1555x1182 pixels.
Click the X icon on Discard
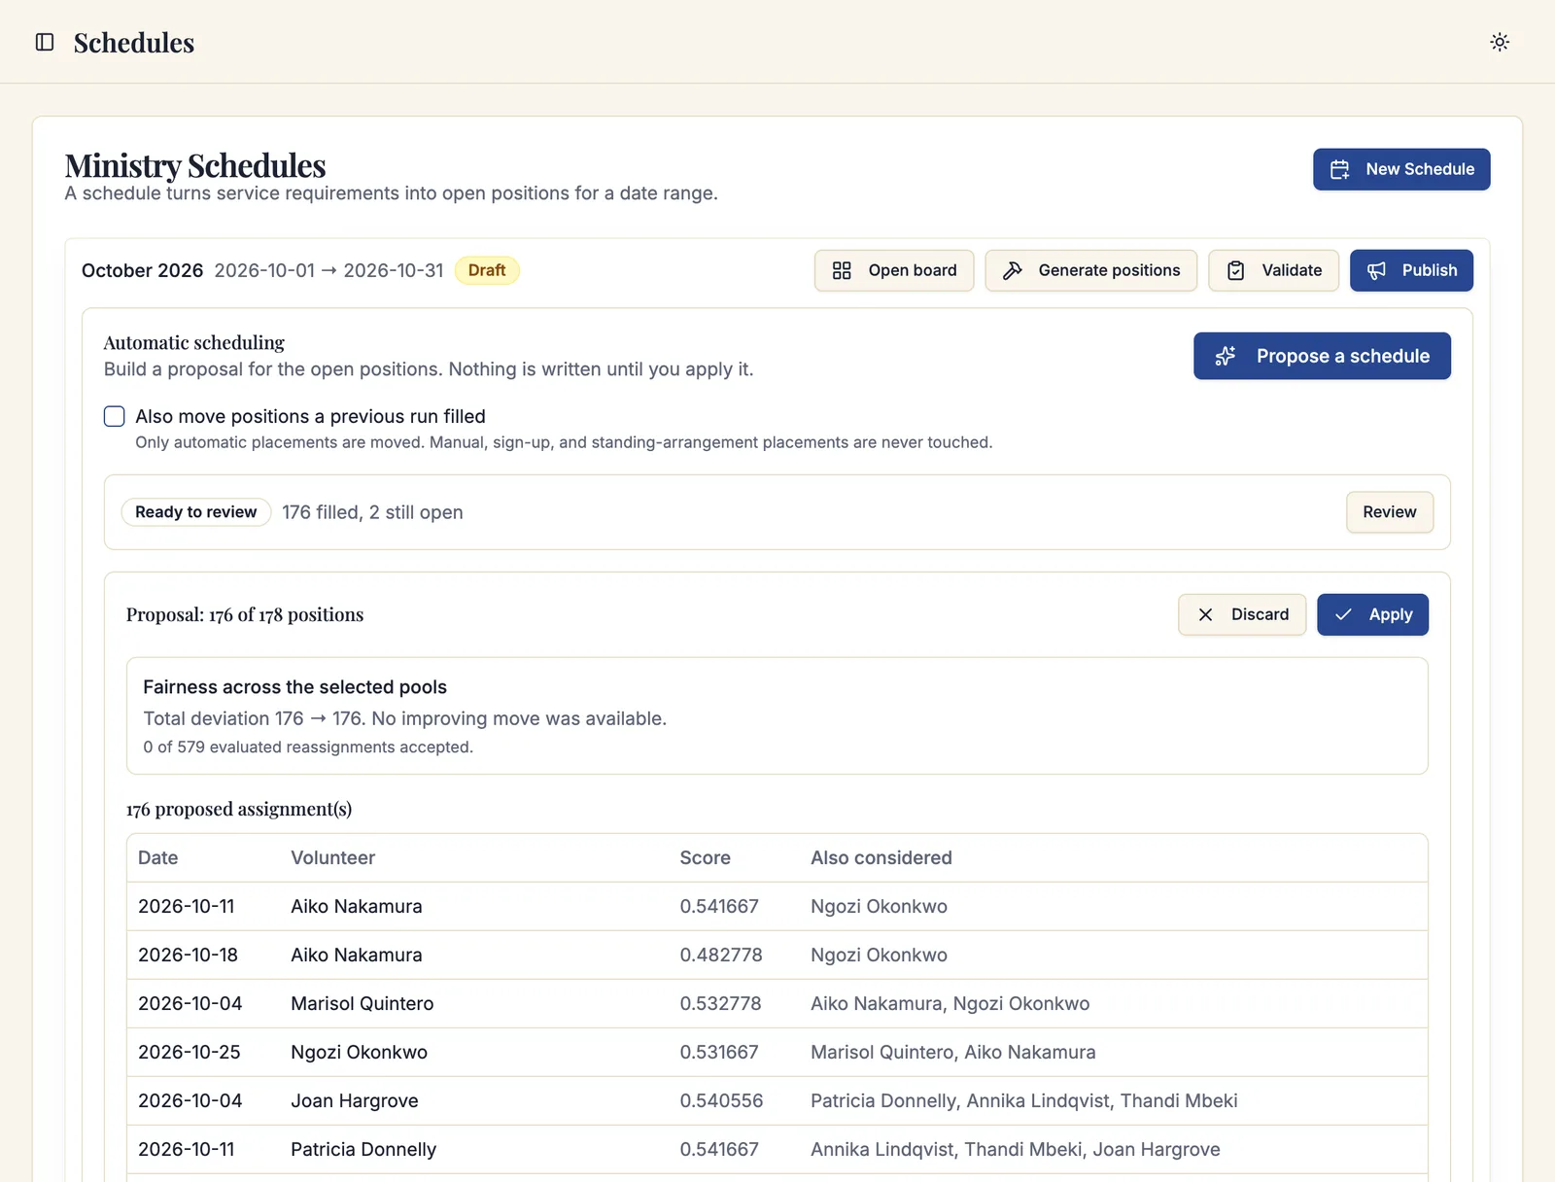click(1205, 614)
